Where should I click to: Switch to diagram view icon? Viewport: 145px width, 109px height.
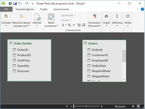click(x=138, y=106)
